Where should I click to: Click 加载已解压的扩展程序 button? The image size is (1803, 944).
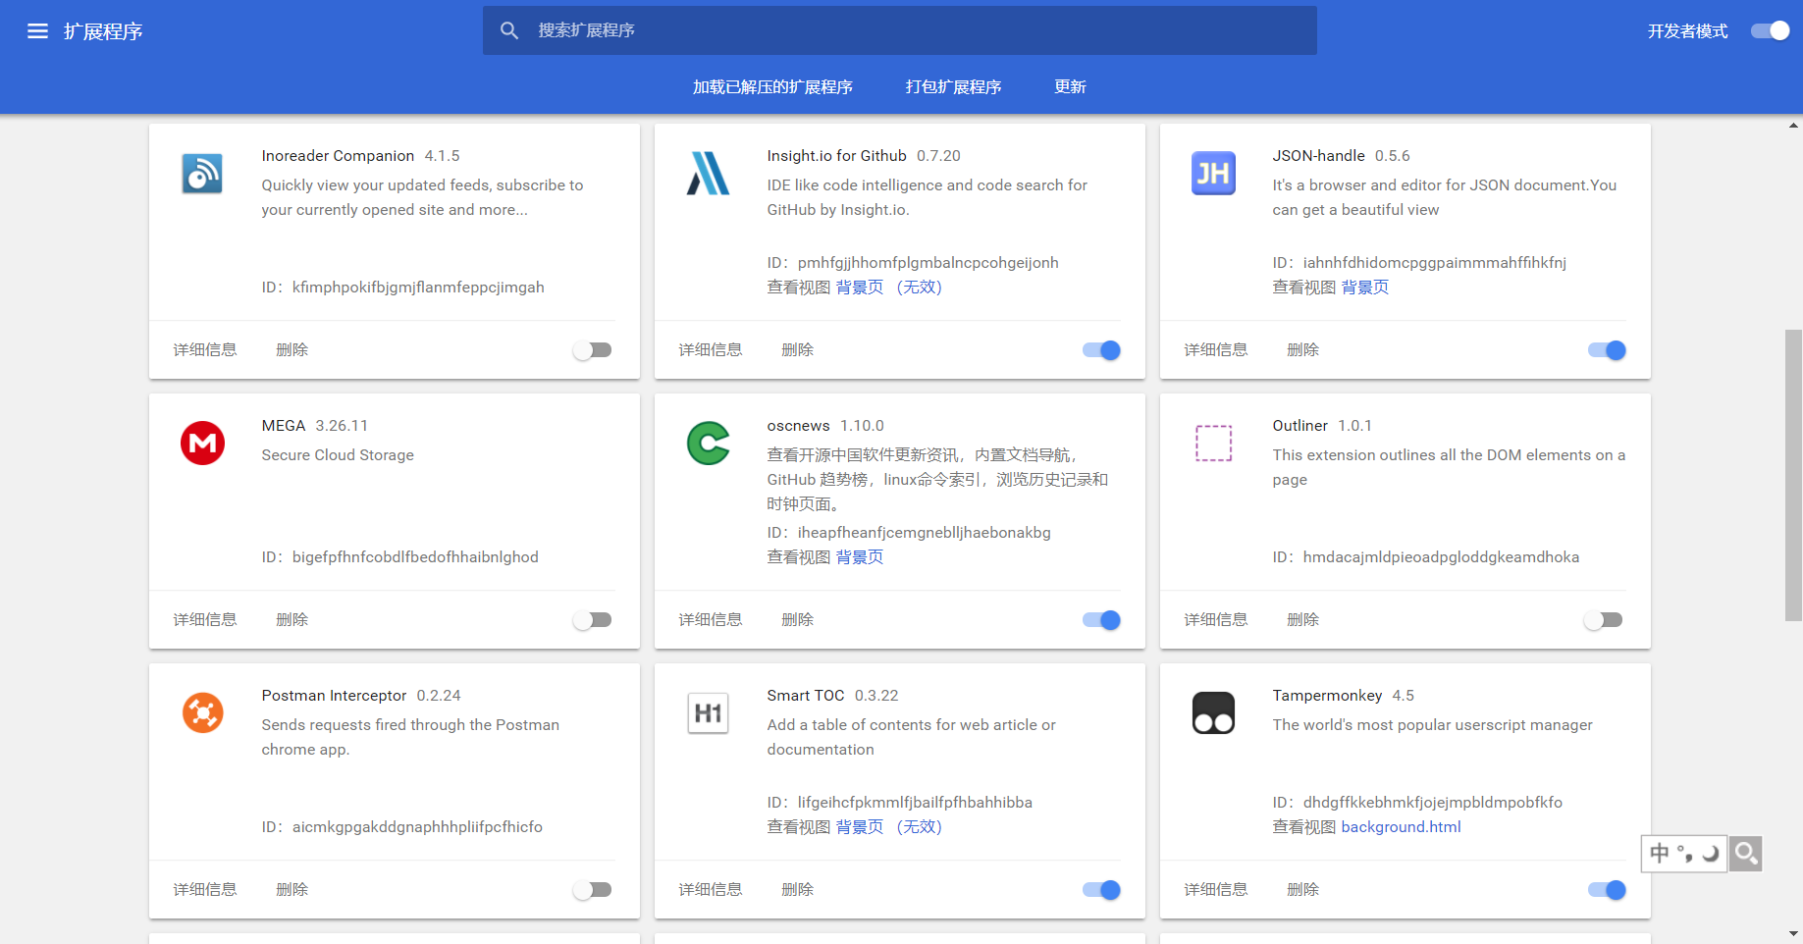772,87
